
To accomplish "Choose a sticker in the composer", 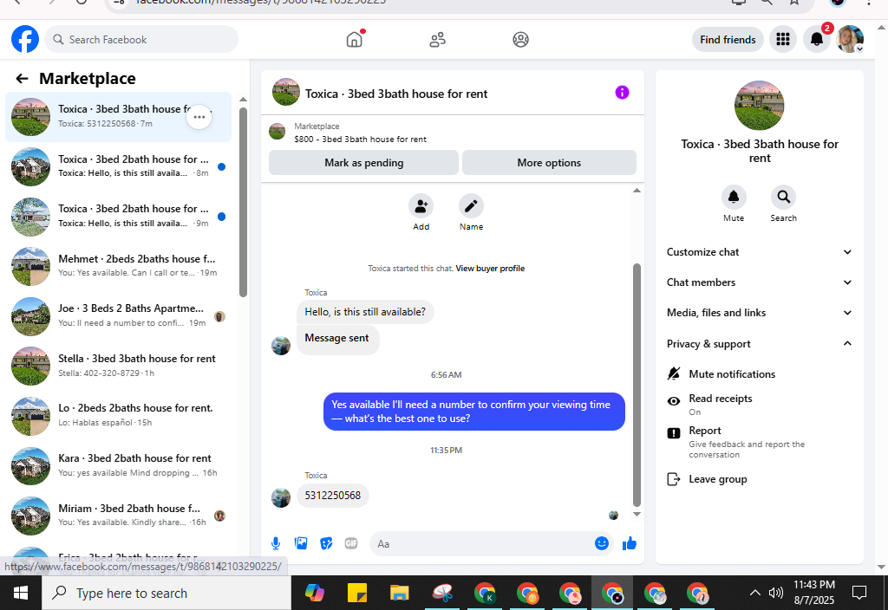I will 326,544.
